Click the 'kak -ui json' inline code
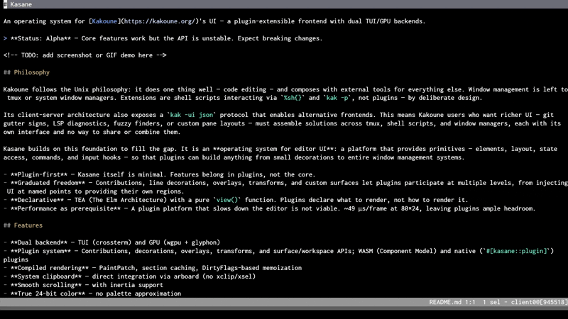This screenshot has width=568, height=319. [192, 115]
